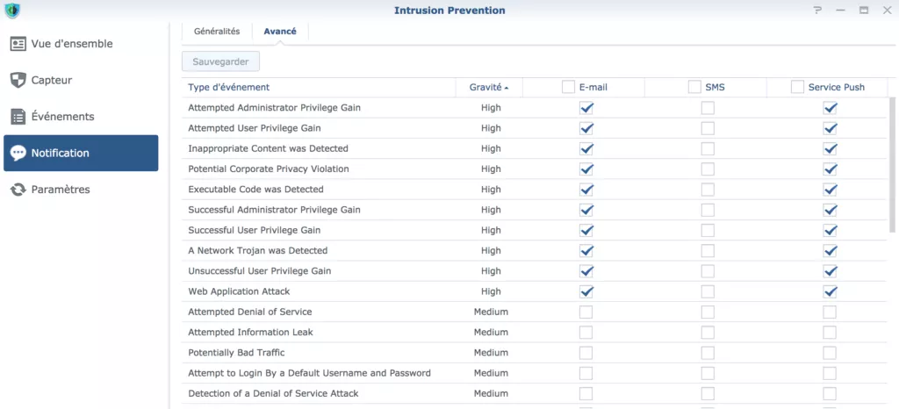This screenshot has width=899, height=409.
Task: Select the 'Attempted Information Leak' text
Action: 250,333
